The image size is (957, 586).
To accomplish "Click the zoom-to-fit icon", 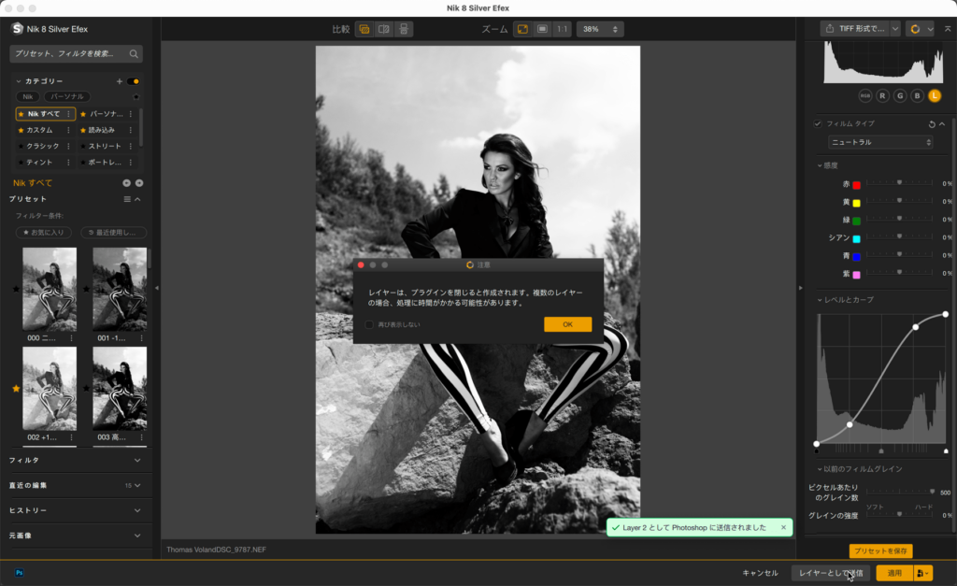I will pyautogui.click(x=522, y=29).
